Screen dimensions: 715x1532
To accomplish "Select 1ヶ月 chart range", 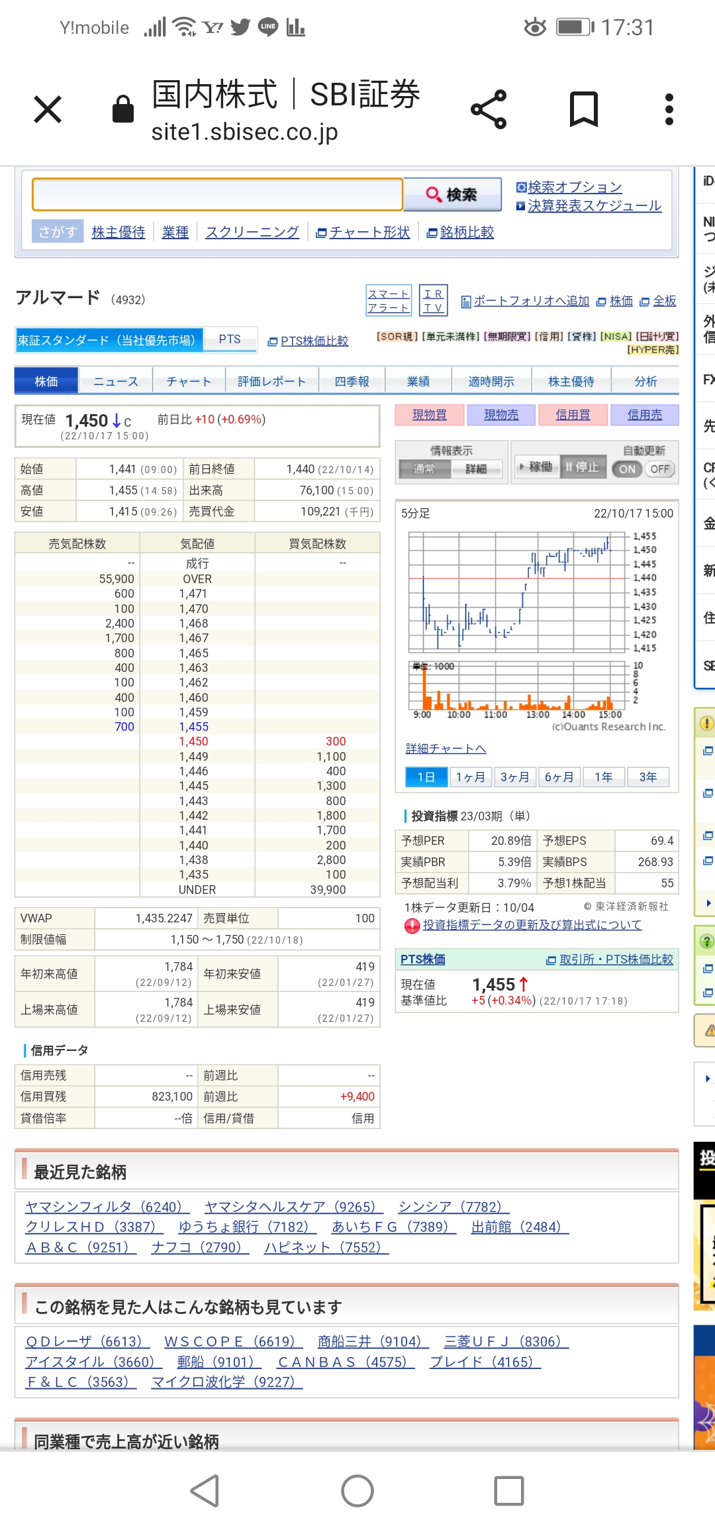I will [x=471, y=777].
